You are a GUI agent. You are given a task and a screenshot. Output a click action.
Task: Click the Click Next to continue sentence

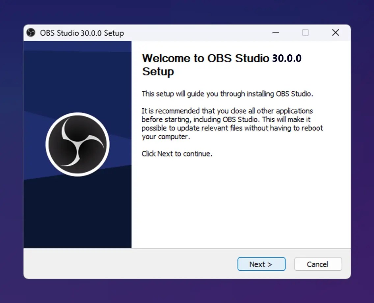(x=177, y=153)
